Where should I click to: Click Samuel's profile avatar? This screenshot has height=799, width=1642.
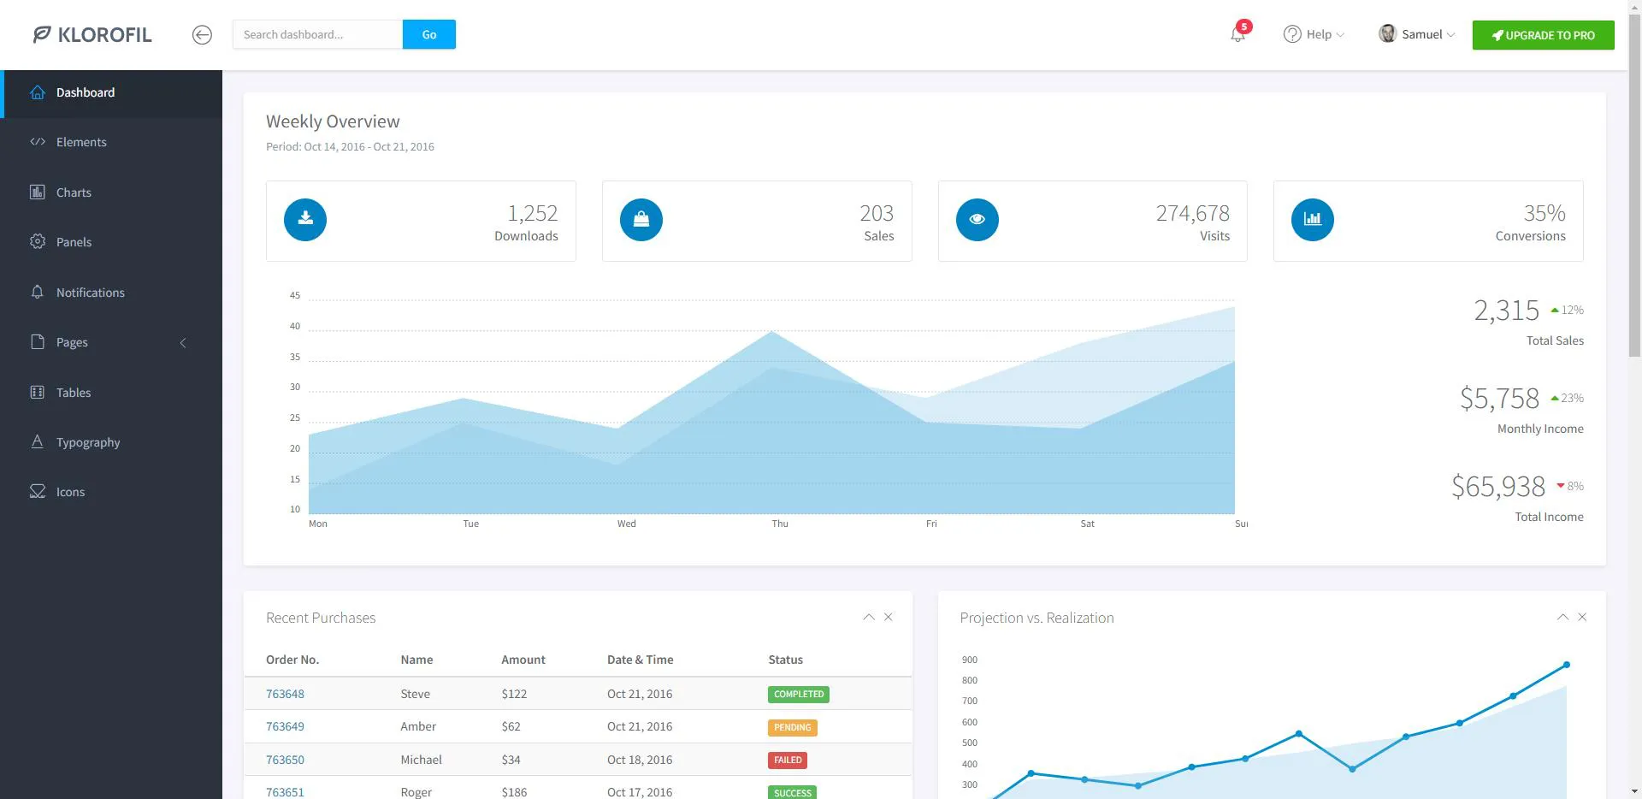point(1387,33)
